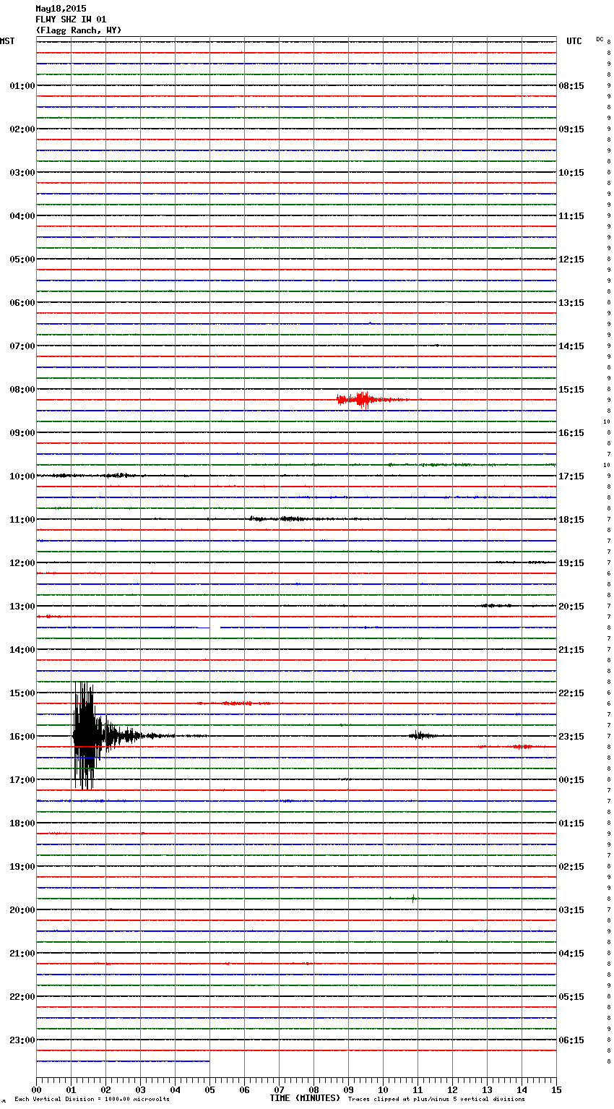Click the 17:15 UTC time label

(x=571, y=476)
